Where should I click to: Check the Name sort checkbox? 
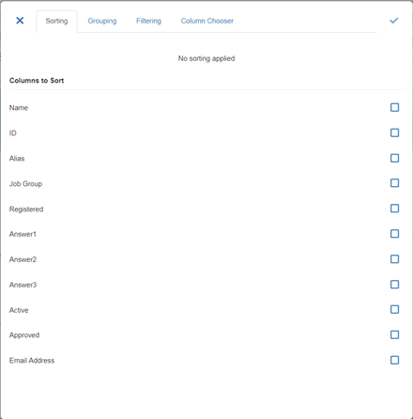(x=394, y=107)
